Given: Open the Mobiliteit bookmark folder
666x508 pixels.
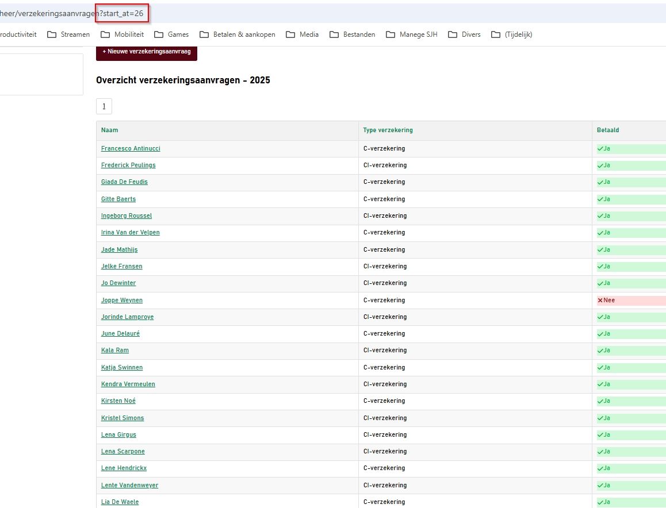Looking at the screenshot, I should [123, 34].
